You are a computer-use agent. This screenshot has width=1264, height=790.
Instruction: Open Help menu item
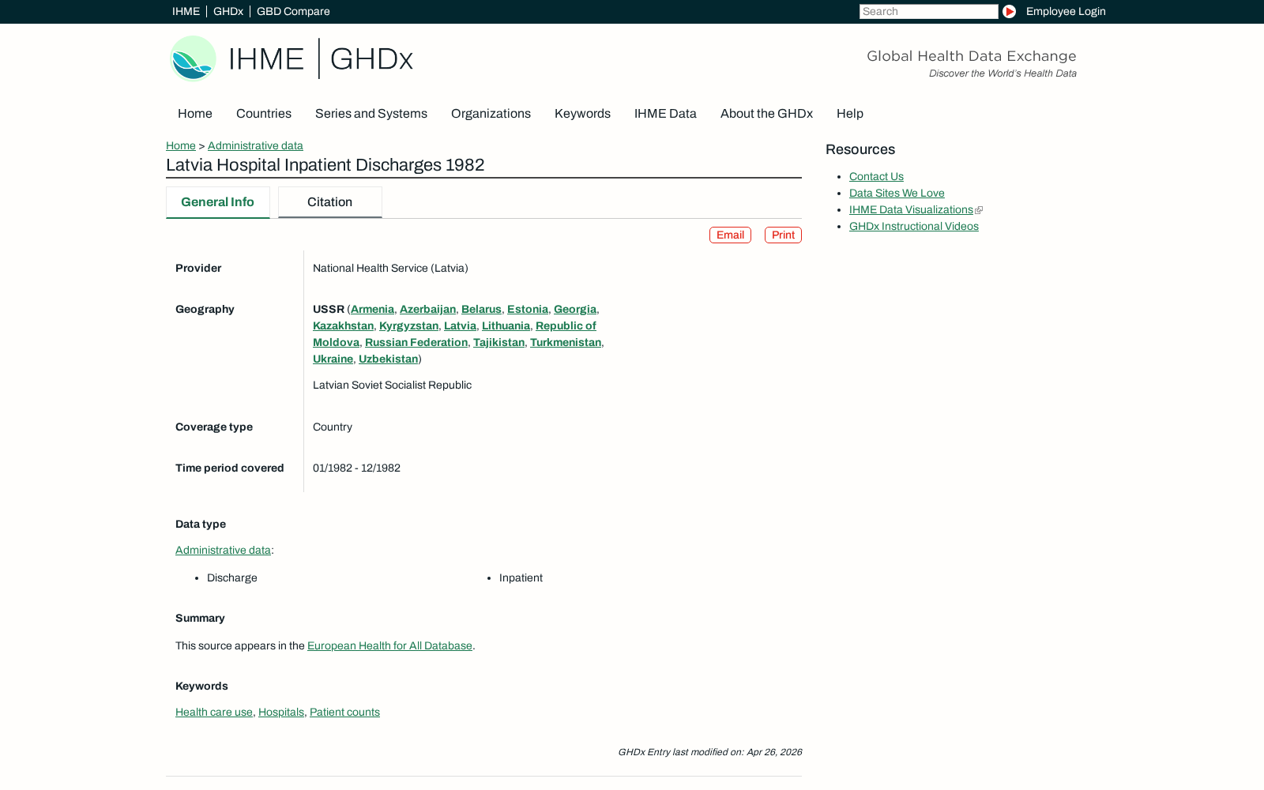point(850,114)
